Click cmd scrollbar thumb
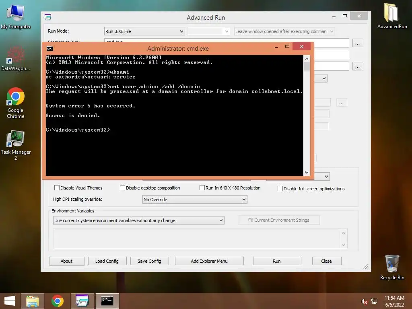This screenshot has height=309, width=412. pyautogui.click(x=307, y=66)
